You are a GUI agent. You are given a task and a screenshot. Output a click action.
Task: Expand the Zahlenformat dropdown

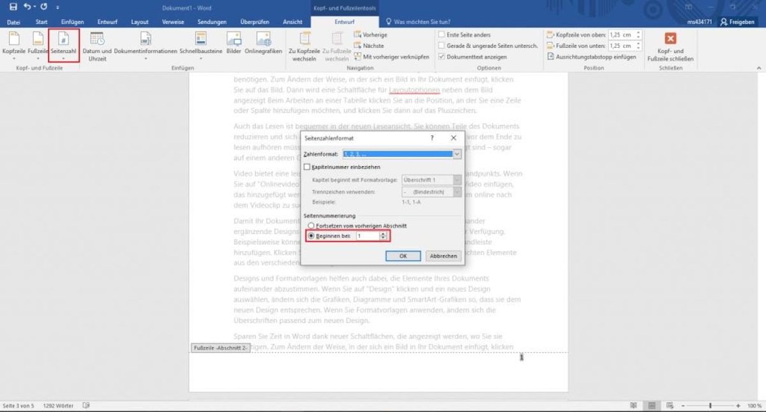point(457,154)
